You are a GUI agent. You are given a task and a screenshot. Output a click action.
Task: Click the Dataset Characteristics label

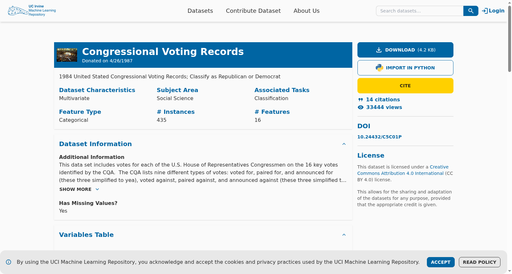click(x=97, y=90)
